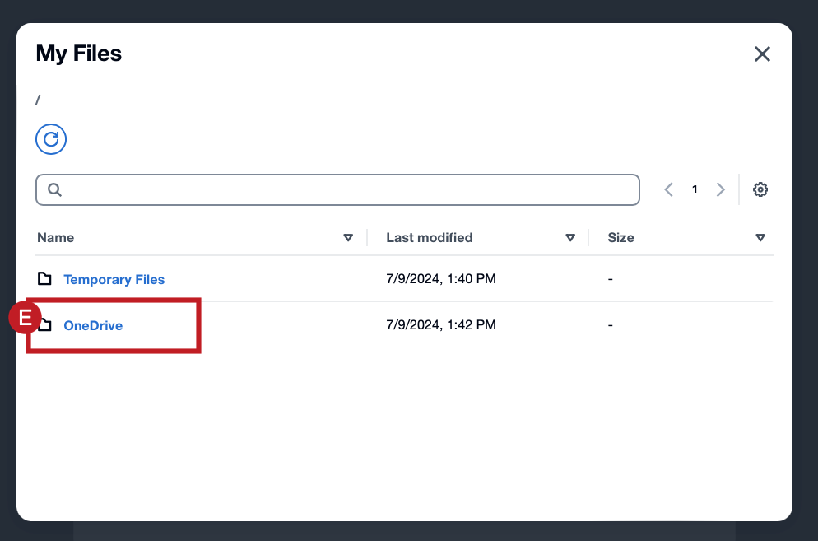818x541 pixels.
Task: Select page number 1
Action: click(695, 189)
